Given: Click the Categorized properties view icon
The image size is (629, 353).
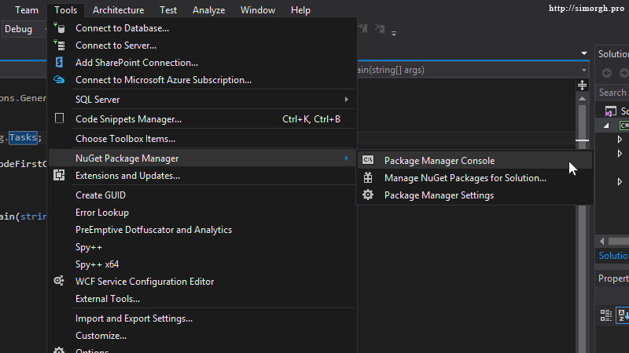Looking at the screenshot, I should pyautogui.click(x=605, y=315).
